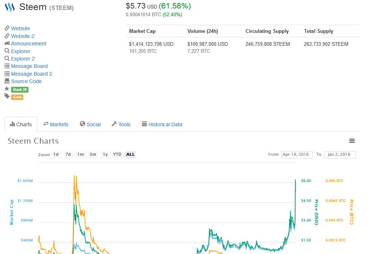Click the Circulating Supply column header

tap(267, 31)
